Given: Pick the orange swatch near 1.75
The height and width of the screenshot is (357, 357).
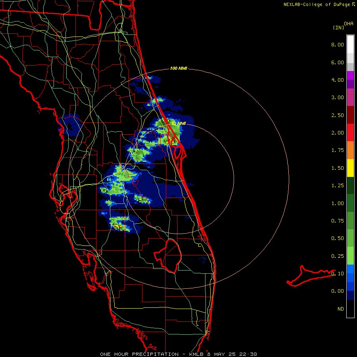Looking at the screenshot, I should [350, 150].
